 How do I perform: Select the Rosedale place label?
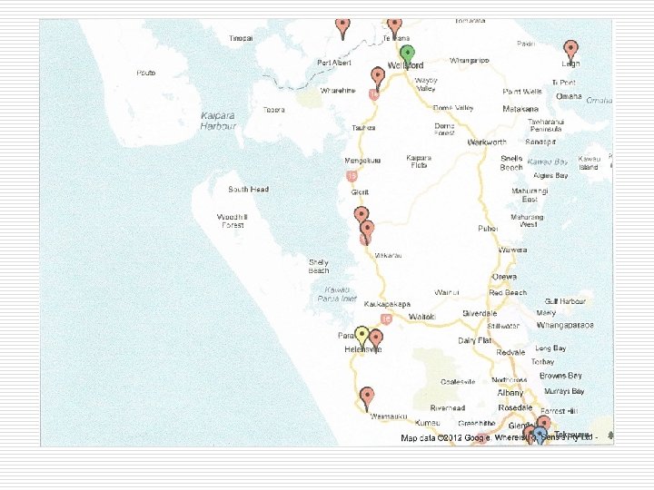[x=515, y=407]
